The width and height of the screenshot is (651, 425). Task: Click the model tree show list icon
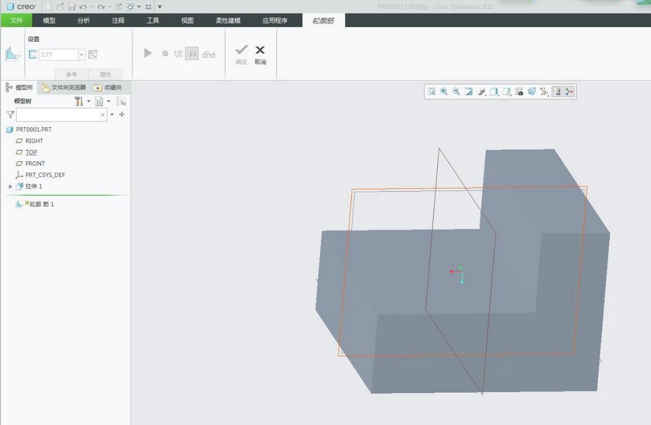pos(99,101)
